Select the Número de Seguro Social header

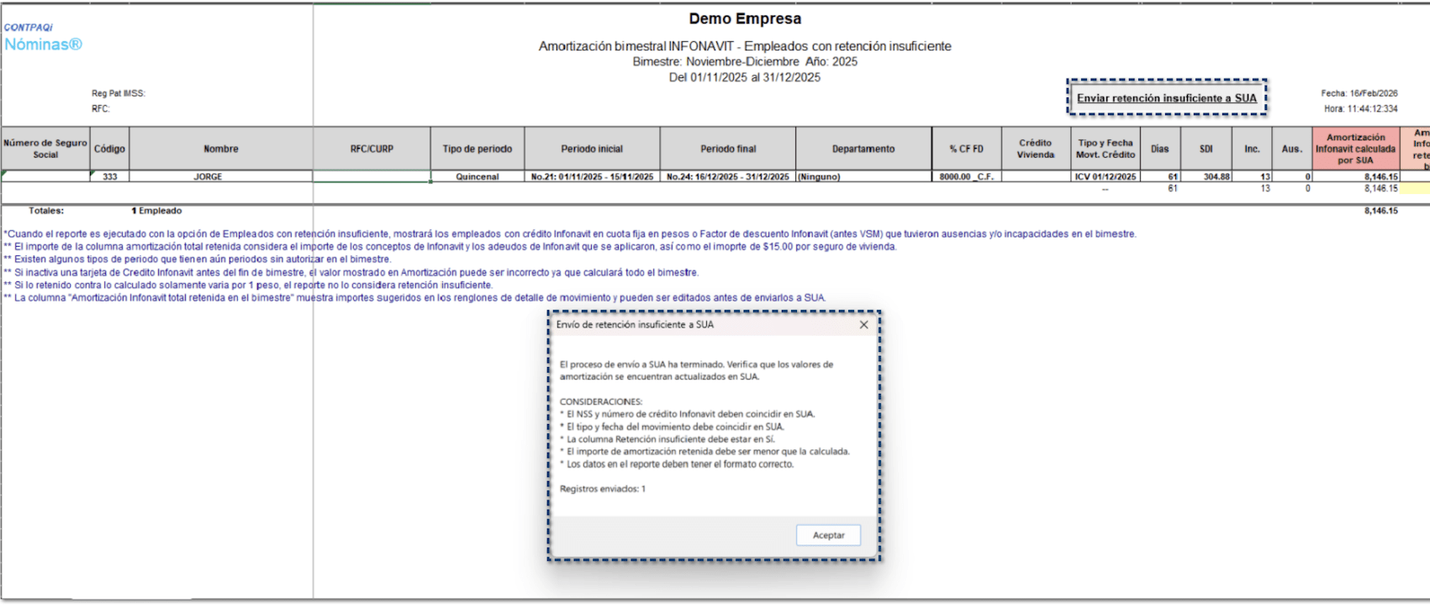click(x=45, y=149)
